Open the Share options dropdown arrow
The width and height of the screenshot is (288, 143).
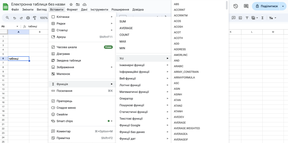pos(282,6)
